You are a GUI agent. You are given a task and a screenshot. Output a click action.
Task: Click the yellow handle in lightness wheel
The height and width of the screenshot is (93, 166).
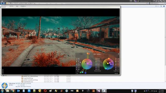108,64
